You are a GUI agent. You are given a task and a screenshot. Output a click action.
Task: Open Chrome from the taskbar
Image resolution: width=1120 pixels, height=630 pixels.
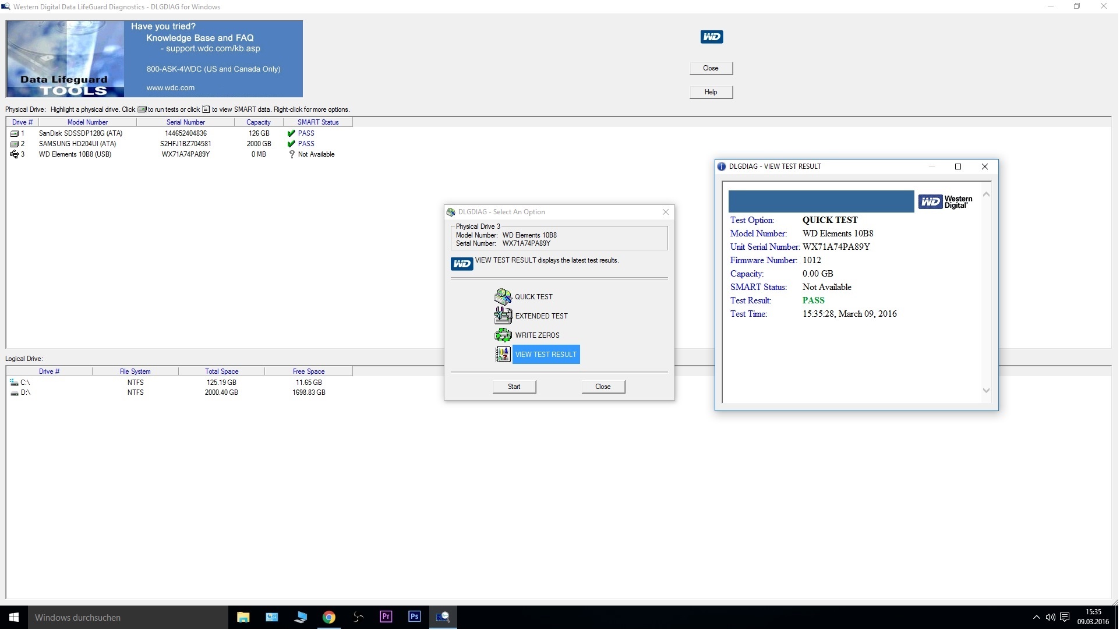pyautogui.click(x=329, y=618)
